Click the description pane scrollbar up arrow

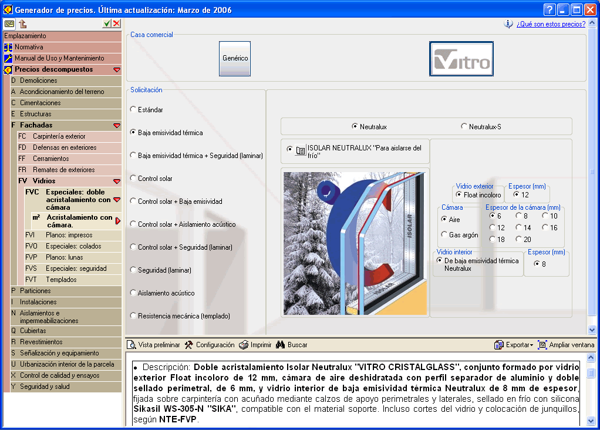pos(591,358)
